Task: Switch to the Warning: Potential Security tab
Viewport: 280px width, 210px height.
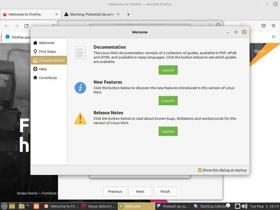Action: pyautogui.click(x=92, y=14)
